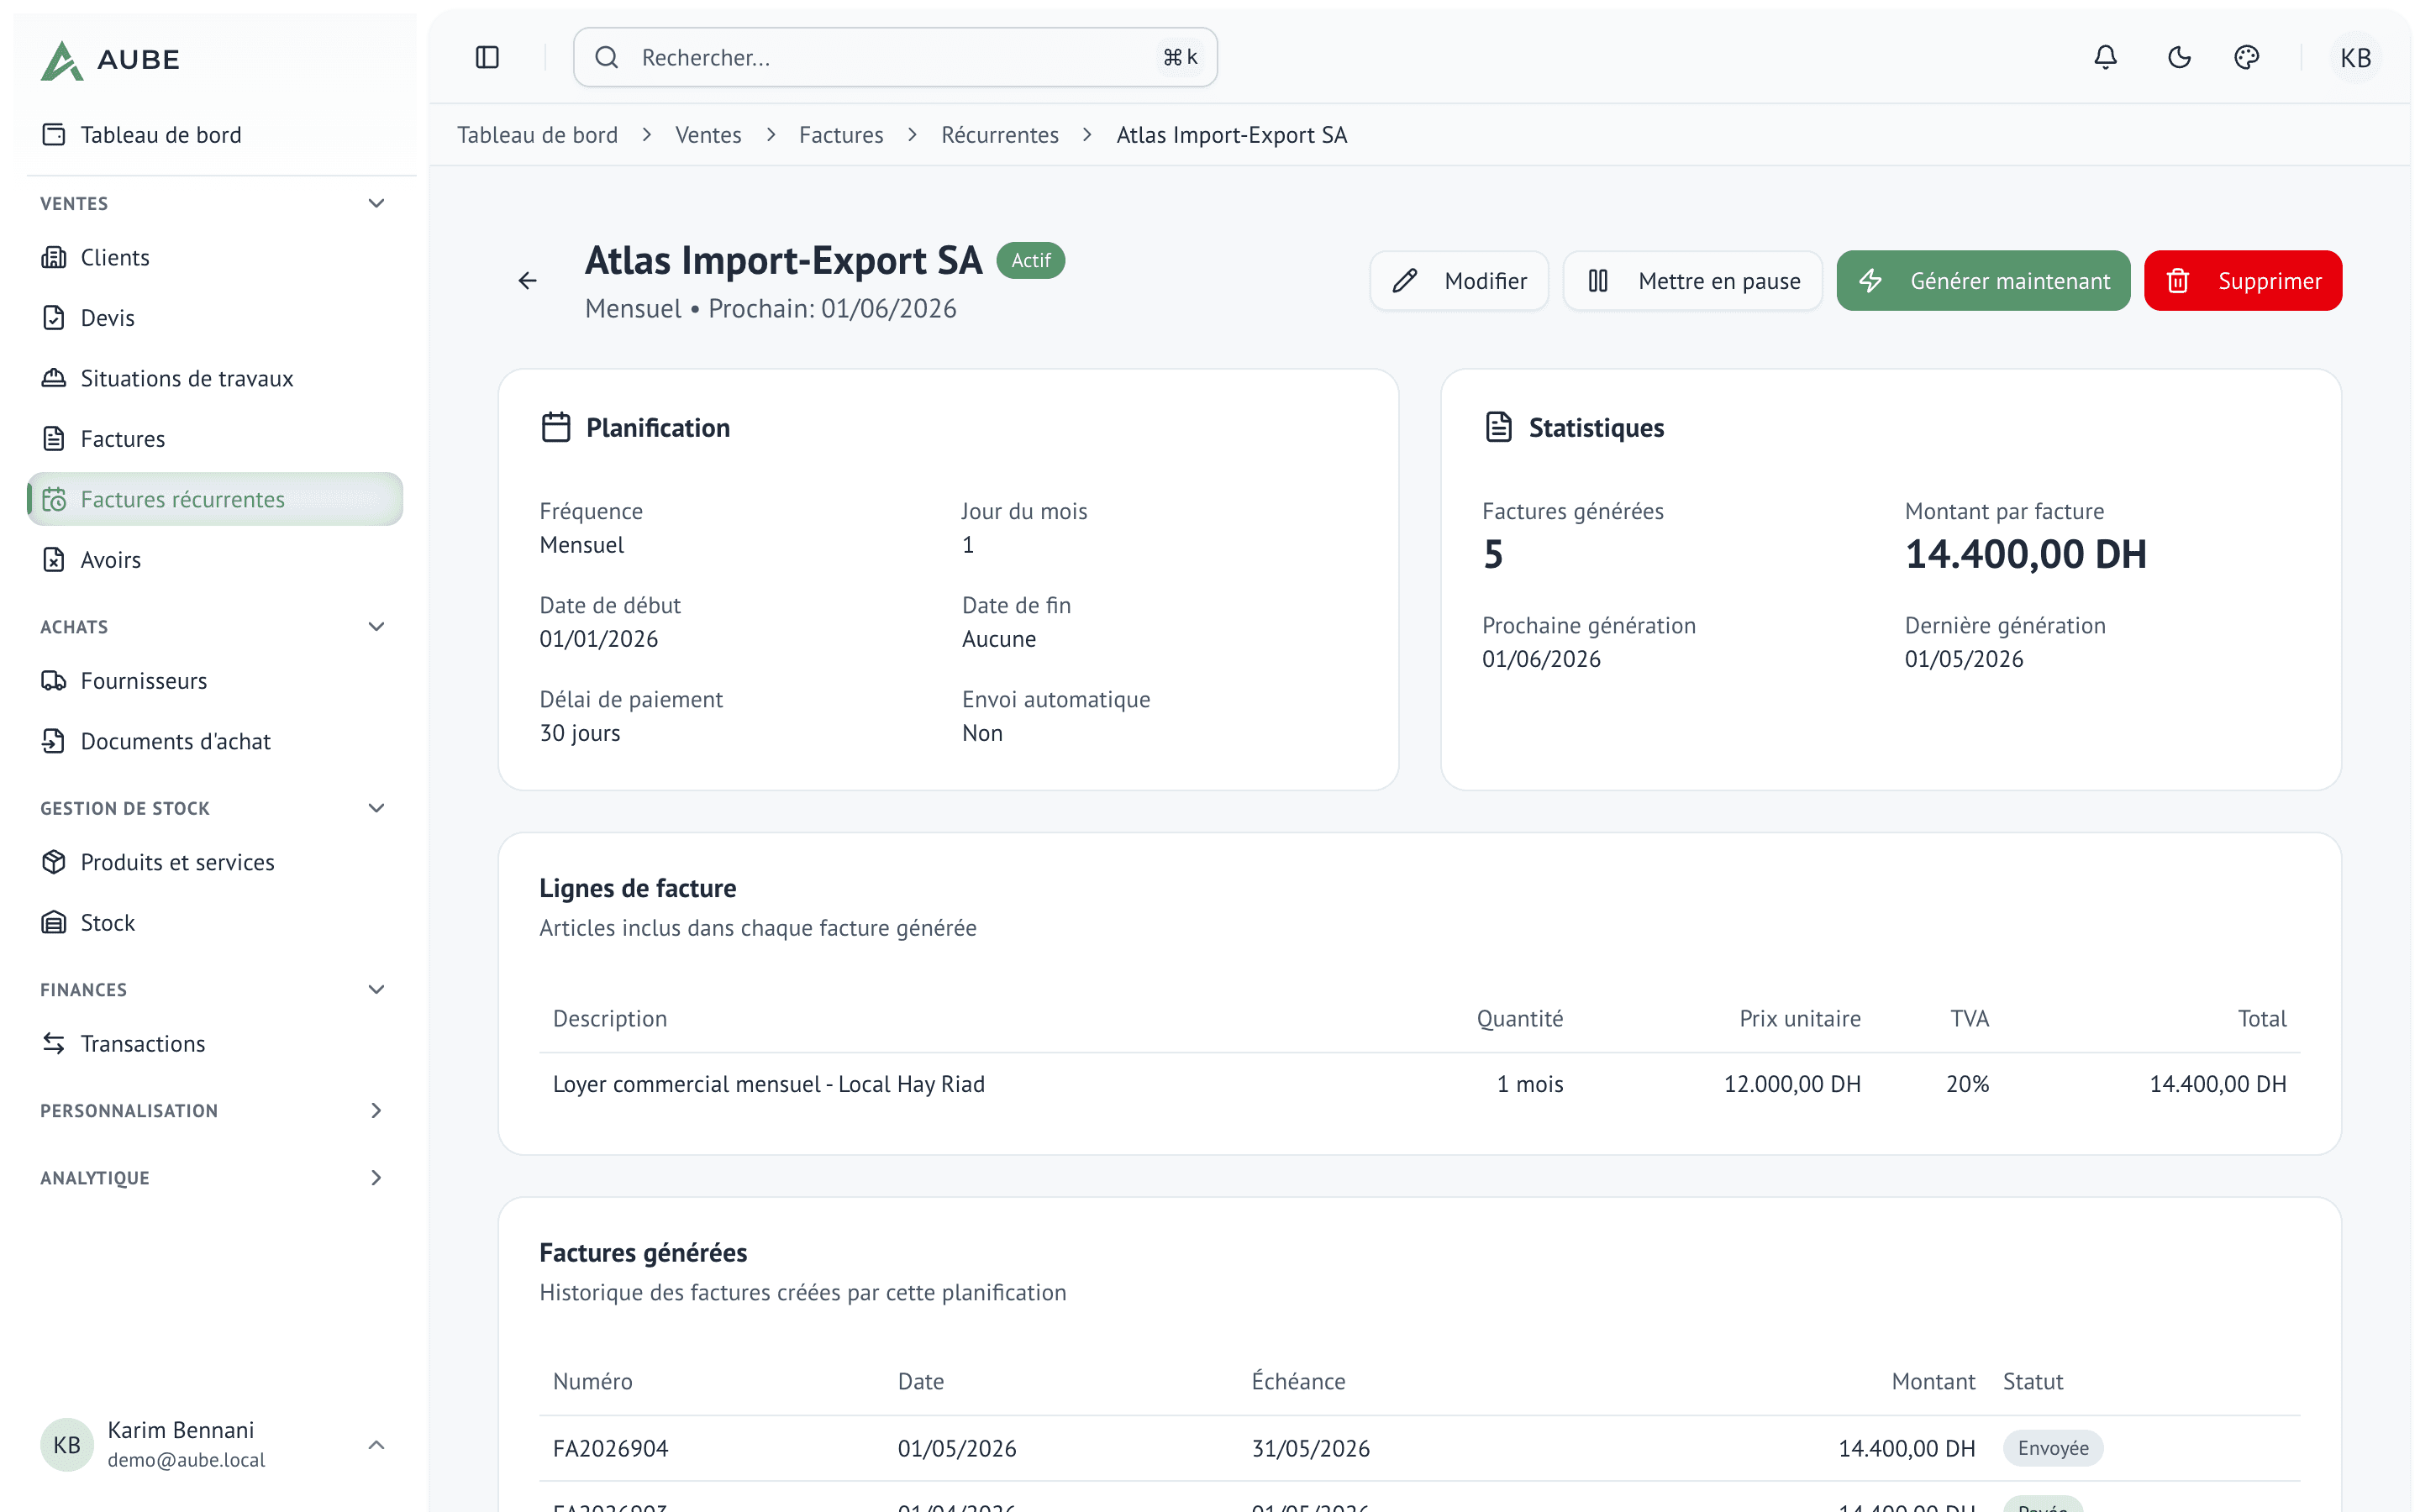This screenshot has width=2420, height=1512.
Task: Open Factures in sidebar
Action: coord(215,439)
